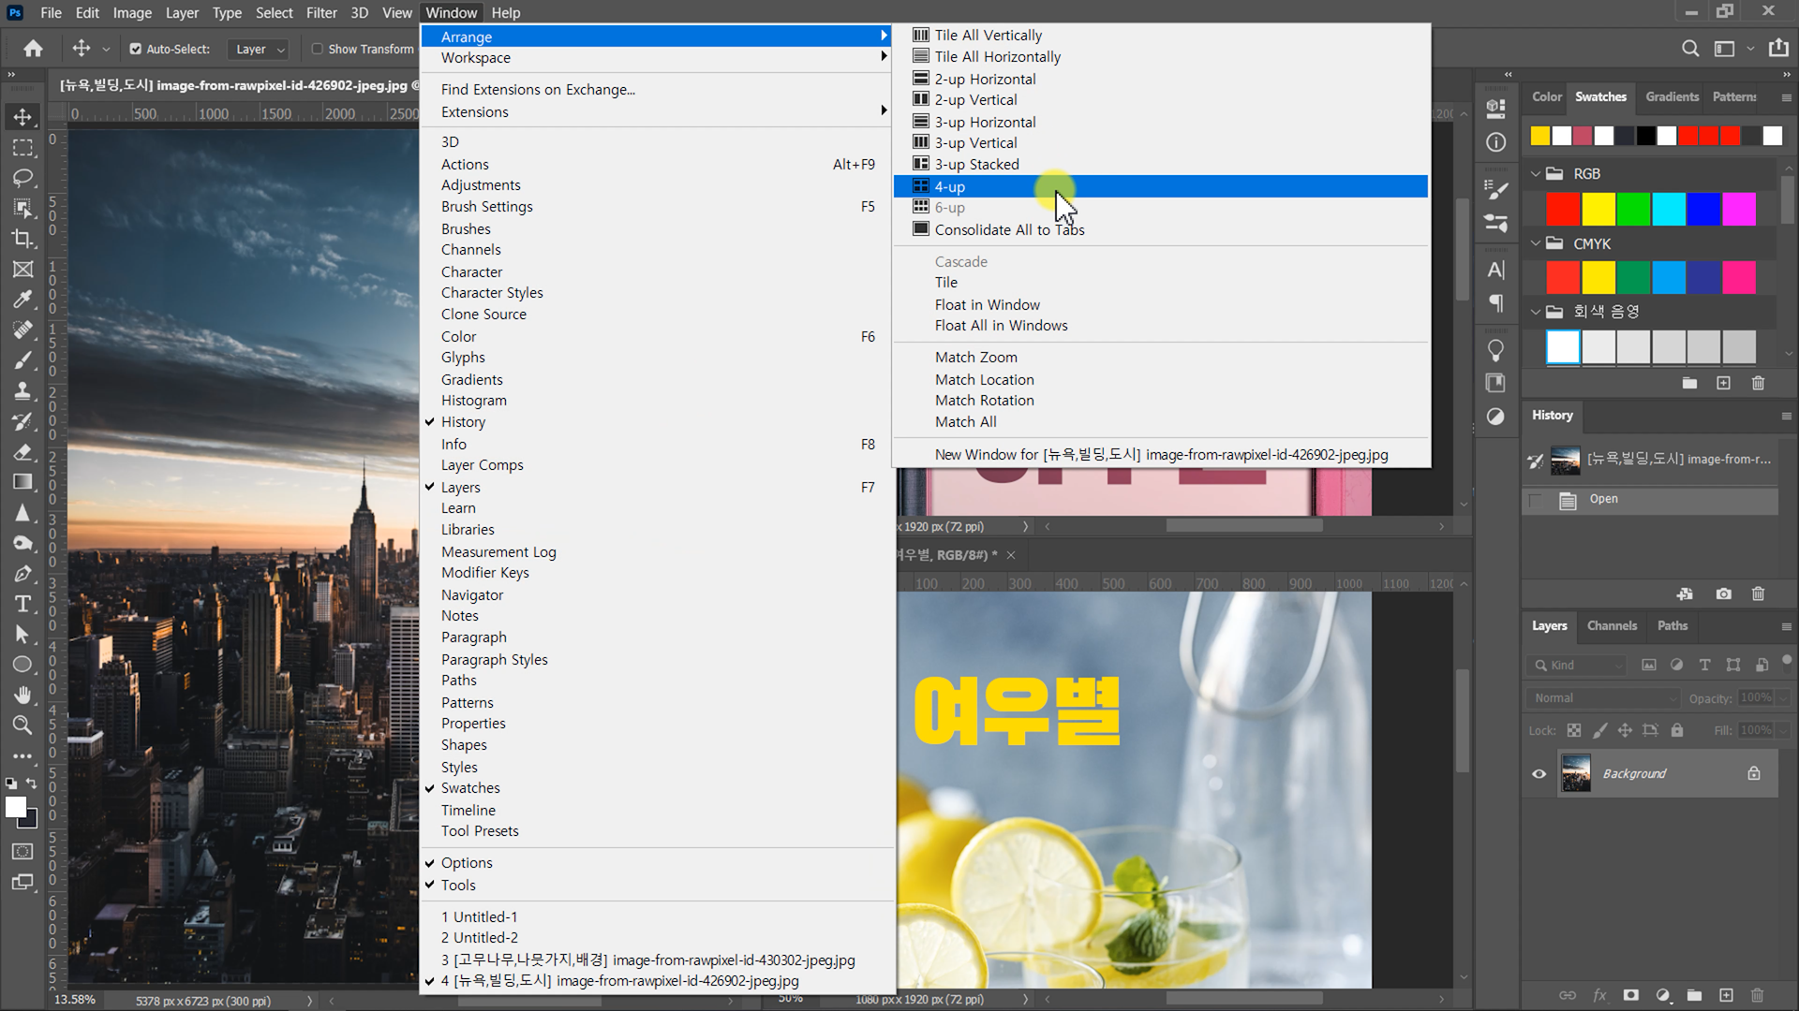Collapse the RGB swatch group
Image resolution: width=1799 pixels, height=1011 pixels.
[x=1536, y=174]
